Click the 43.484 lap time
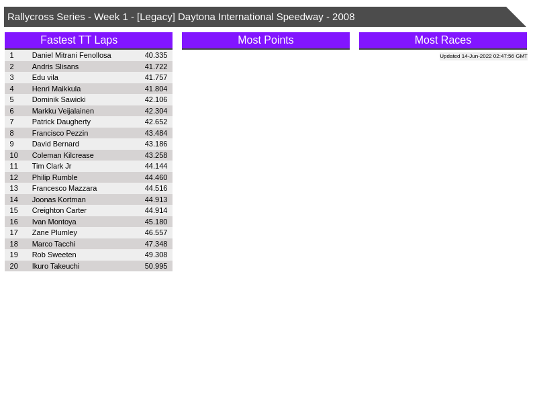The image size is (537, 403). point(156,133)
